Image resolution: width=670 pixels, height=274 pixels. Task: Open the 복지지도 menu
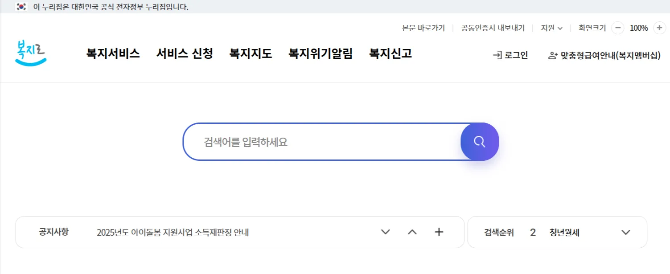pos(250,53)
